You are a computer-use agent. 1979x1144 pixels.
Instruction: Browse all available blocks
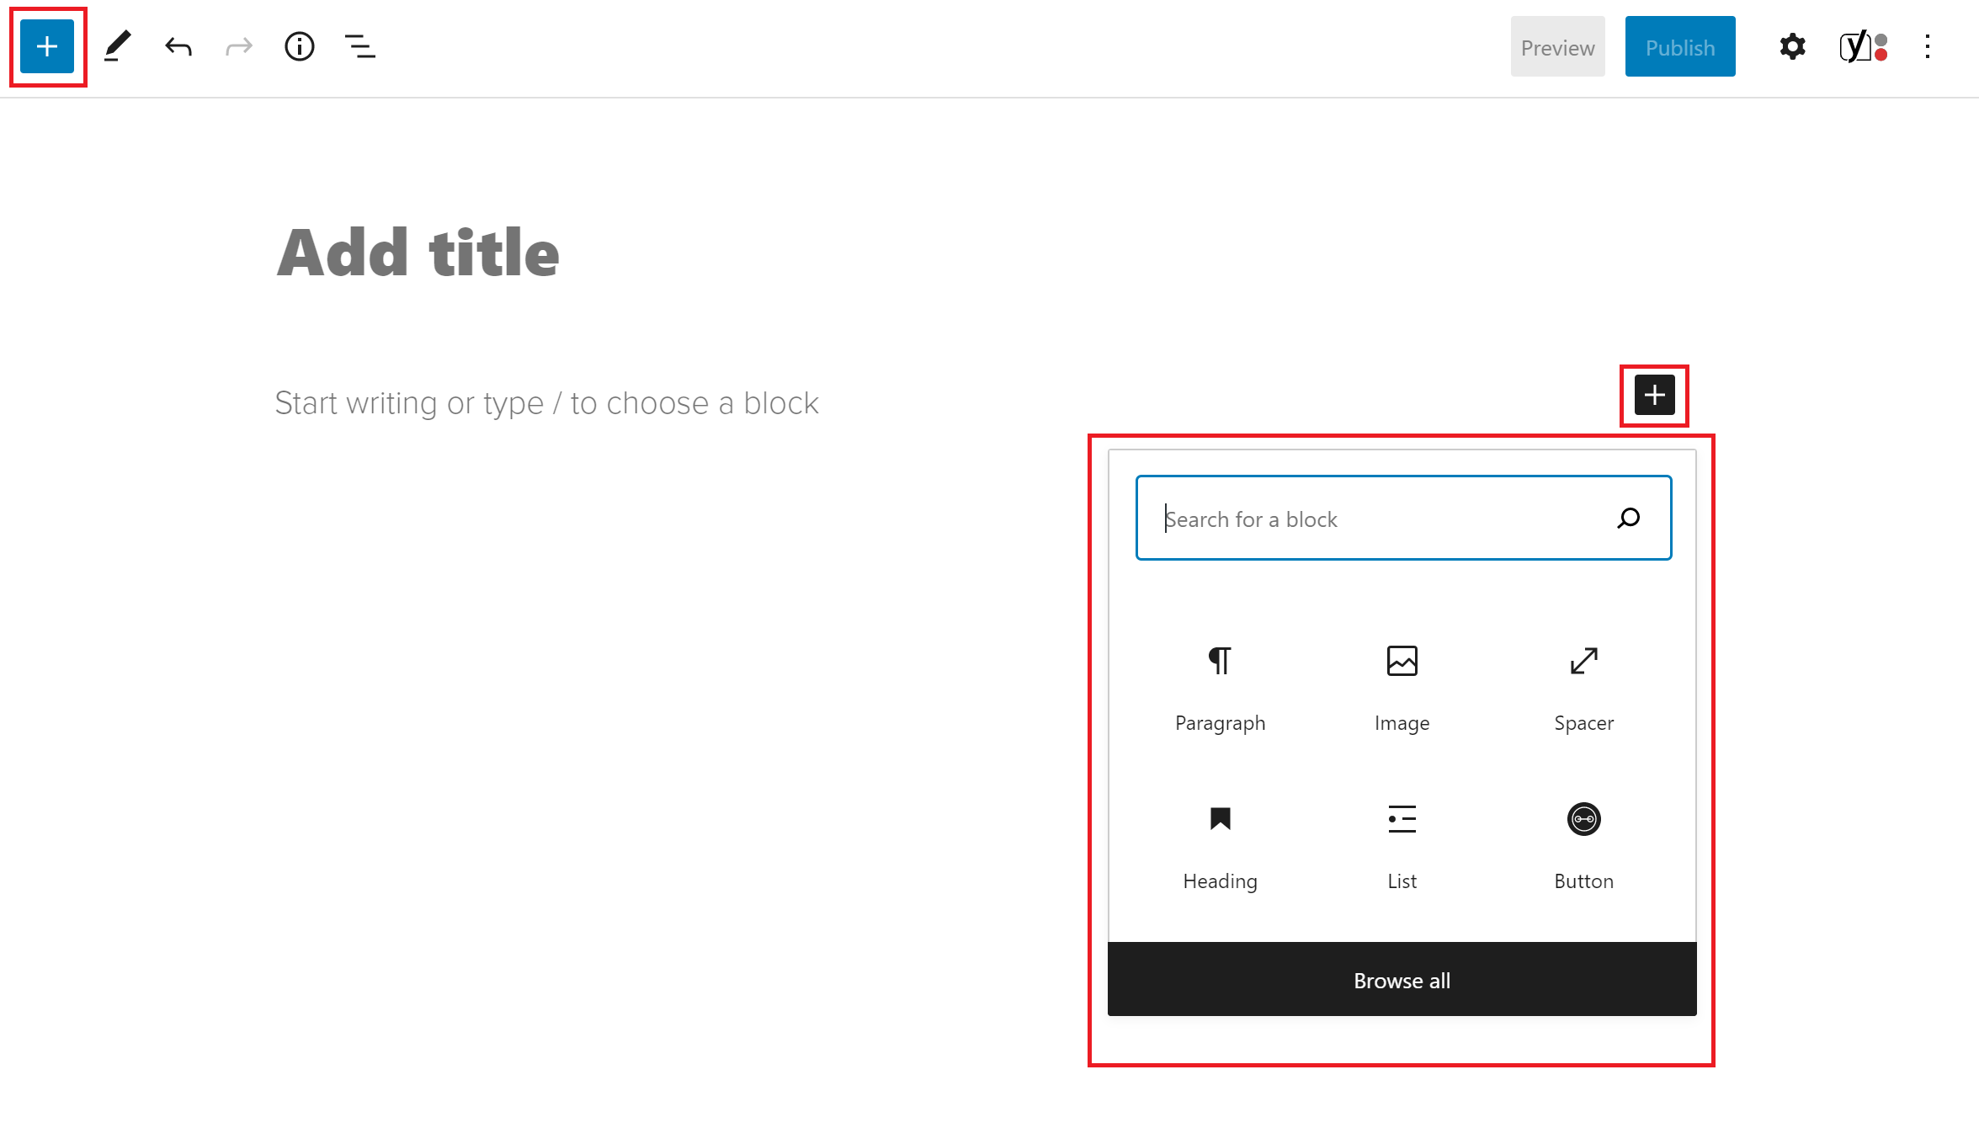pyautogui.click(x=1401, y=979)
